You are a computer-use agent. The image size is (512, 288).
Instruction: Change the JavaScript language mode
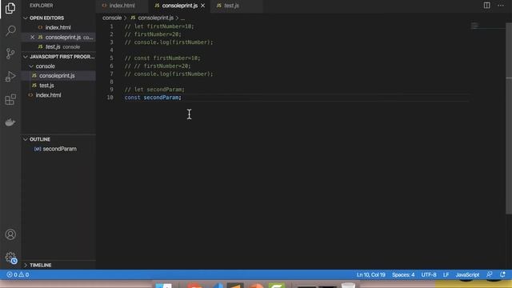tap(467, 274)
